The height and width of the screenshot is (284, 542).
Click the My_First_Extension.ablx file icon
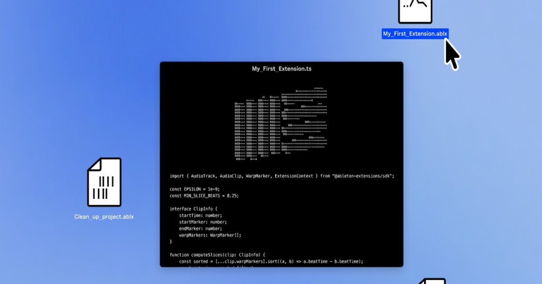(415, 11)
